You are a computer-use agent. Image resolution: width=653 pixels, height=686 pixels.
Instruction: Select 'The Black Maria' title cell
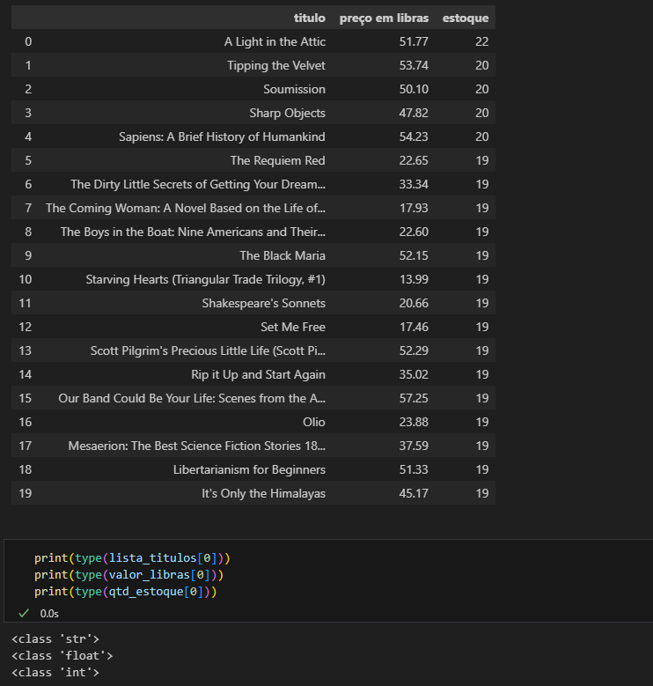tap(282, 255)
